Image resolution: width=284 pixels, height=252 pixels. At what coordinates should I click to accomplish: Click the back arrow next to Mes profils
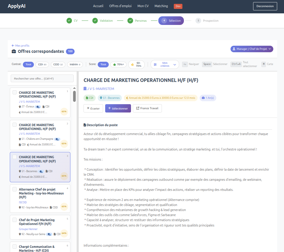point(13,45)
